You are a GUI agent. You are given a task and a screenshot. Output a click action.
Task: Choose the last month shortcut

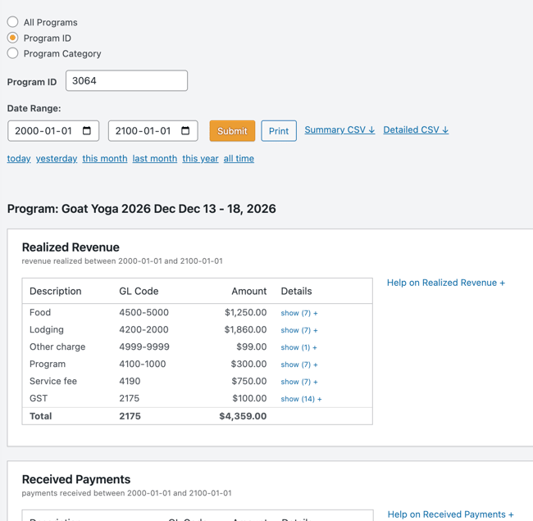[154, 159]
